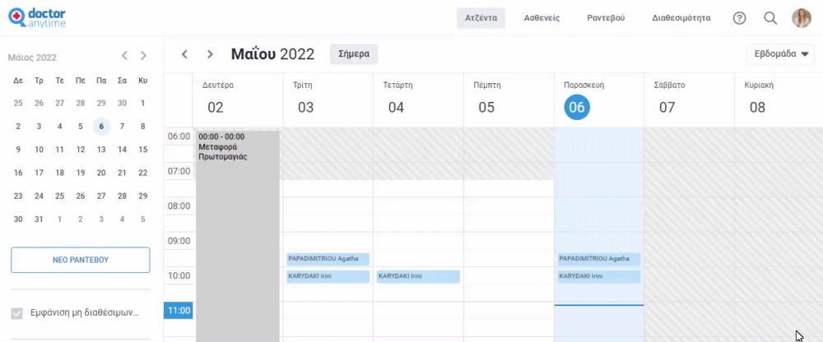823x342 pixels.
Task: Open the help question mark icon
Action: [739, 18]
